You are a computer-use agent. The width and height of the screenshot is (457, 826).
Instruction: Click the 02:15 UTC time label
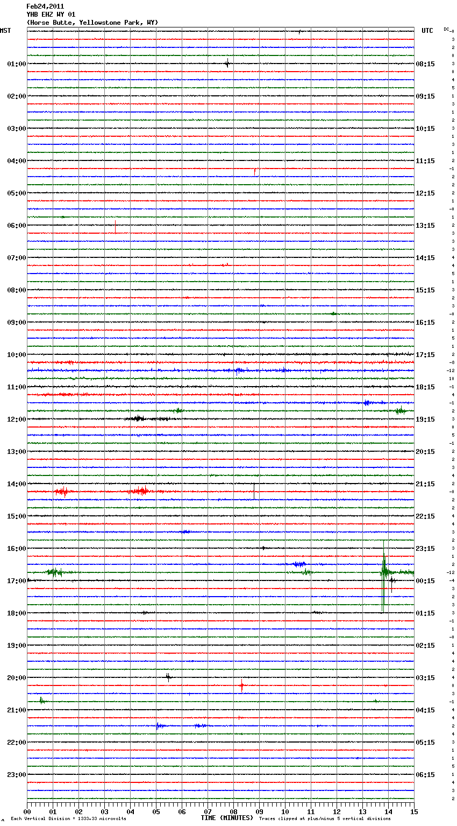click(425, 646)
